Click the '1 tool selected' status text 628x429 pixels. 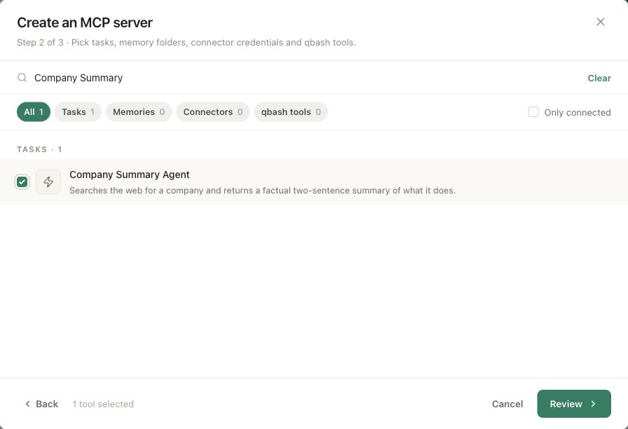(x=103, y=404)
